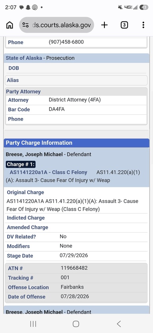Tap the ATN number 119668482
The width and height of the screenshot is (153, 333).
click(x=74, y=268)
